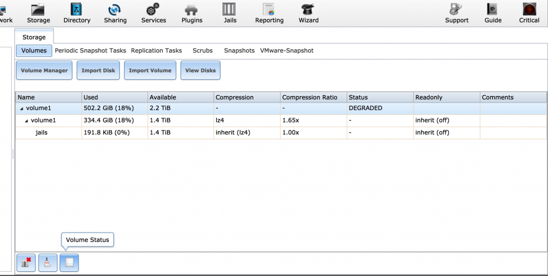
Task: Click the 502.2 GiB (18%) used cell
Action: click(115, 108)
